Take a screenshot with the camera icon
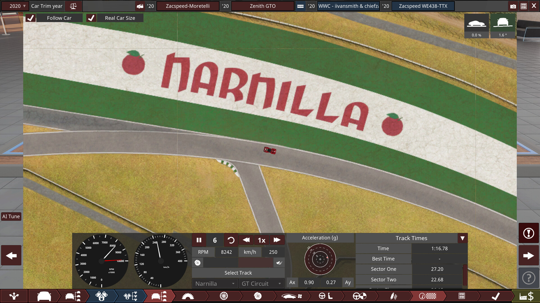This screenshot has height=303, width=540. coord(513,6)
